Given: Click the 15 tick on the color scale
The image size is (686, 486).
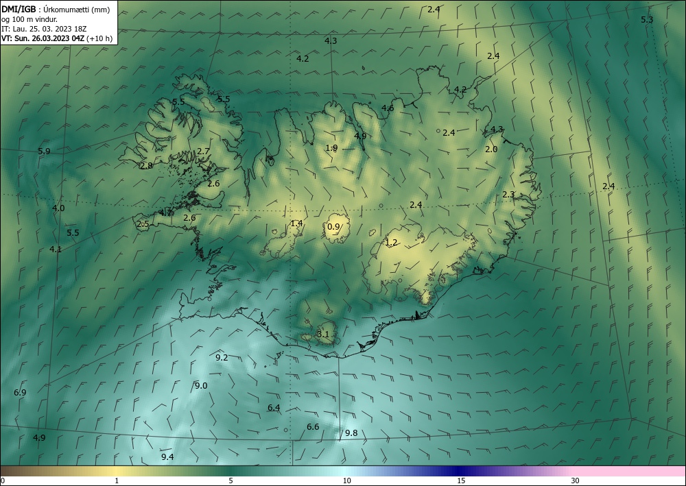Looking at the screenshot, I should click(x=461, y=481).
